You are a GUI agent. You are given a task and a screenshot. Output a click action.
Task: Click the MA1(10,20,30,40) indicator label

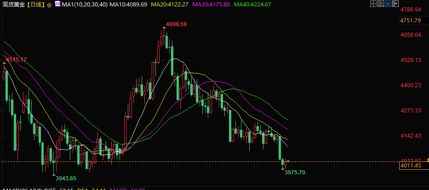[x=85, y=5]
